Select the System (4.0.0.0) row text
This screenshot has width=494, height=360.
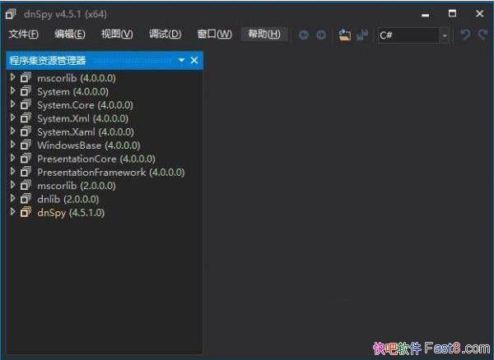click(72, 91)
